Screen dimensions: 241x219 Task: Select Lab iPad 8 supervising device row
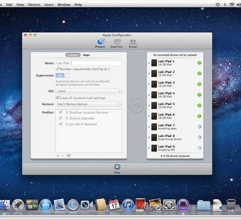[175, 138]
